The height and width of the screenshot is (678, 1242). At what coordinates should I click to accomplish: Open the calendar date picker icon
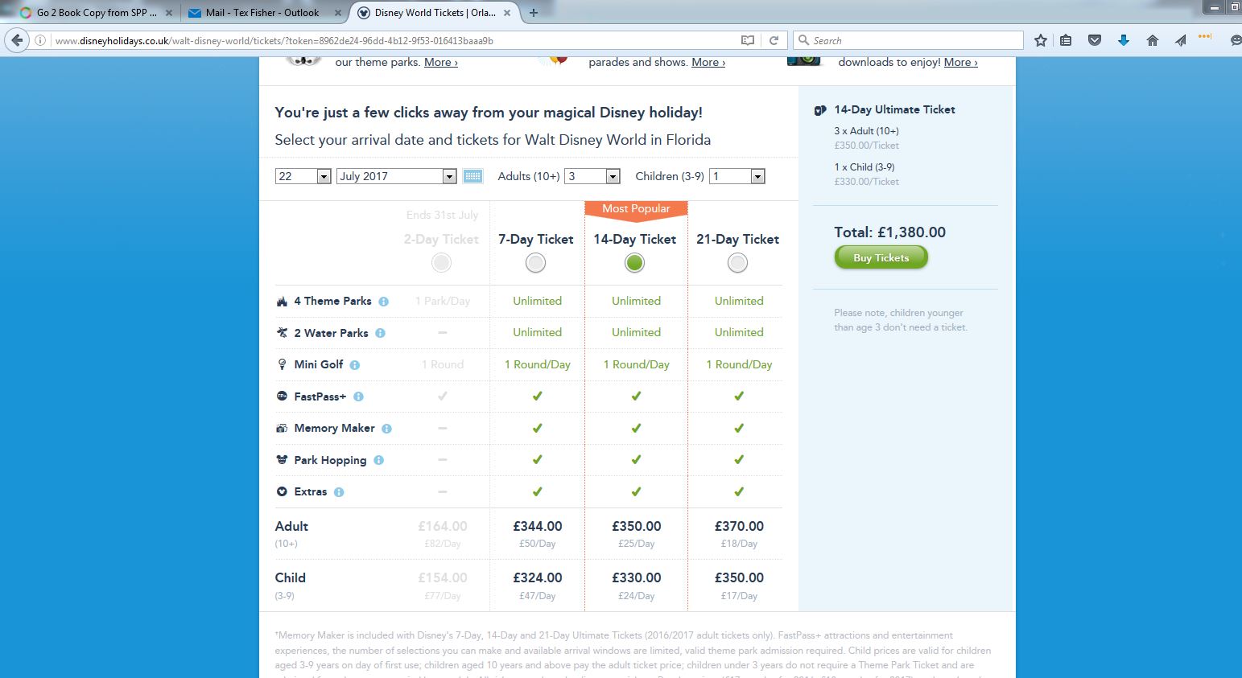(473, 176)
